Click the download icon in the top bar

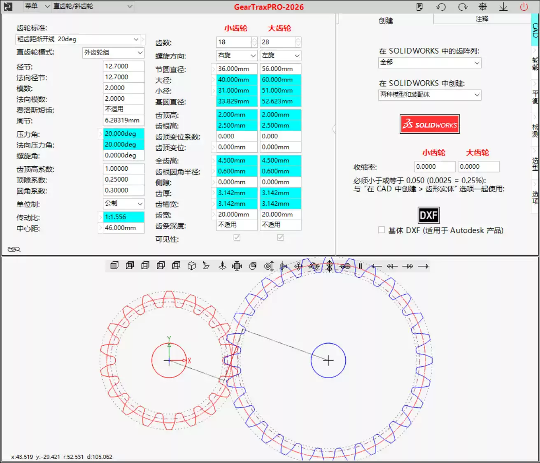pyautogui.click(x=503, y=7)
